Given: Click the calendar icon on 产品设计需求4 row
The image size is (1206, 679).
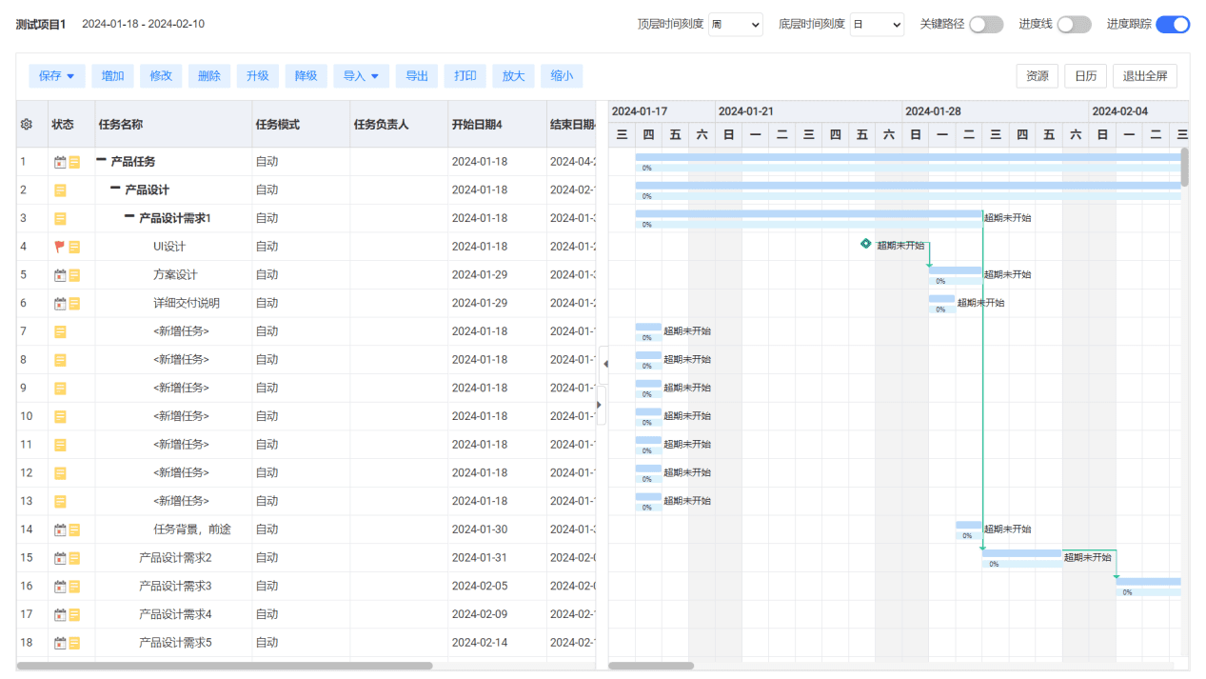Looking at the screenshot, I should (60, 614).
